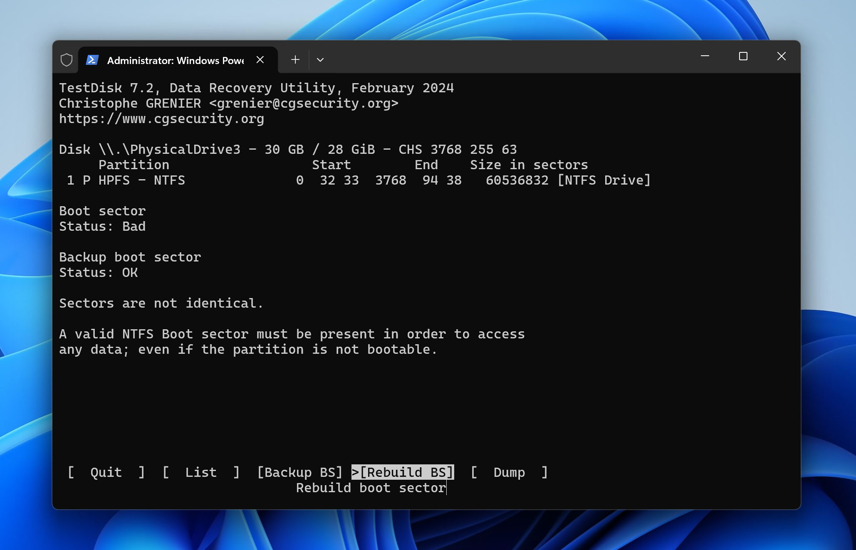
Task: Click the "Backup boot sector" heading
Action: pyautogui.click(x=130, y=257)
